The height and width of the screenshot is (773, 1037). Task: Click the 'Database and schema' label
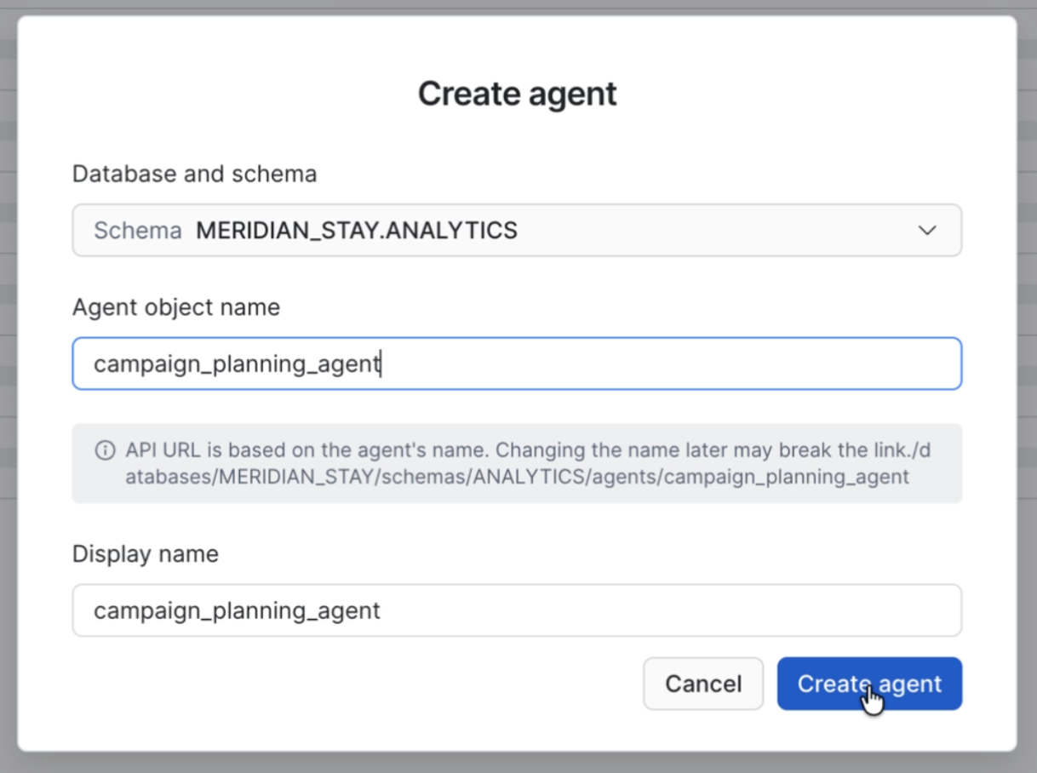click(194, 175)
